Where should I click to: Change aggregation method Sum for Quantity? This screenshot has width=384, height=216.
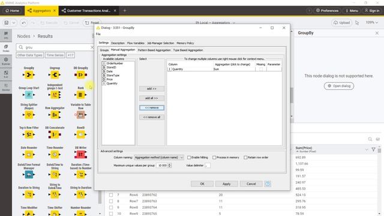point(234,70)
